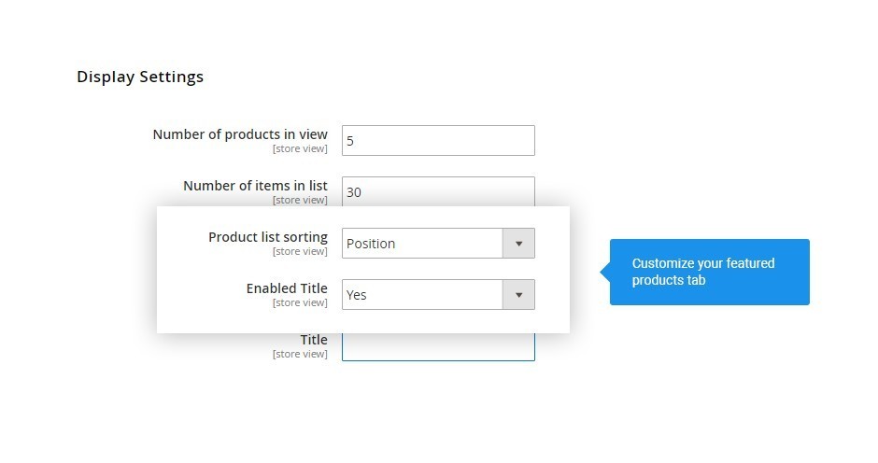This screenshot has width=878, height=463.
Task: Select the 'Position' value text in sorting dropdown
Action: (x=371, y=244)
